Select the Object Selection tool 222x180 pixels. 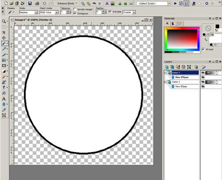point(4,115)
